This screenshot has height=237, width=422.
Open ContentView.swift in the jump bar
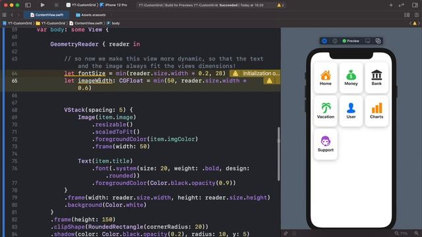click(86, 23)
